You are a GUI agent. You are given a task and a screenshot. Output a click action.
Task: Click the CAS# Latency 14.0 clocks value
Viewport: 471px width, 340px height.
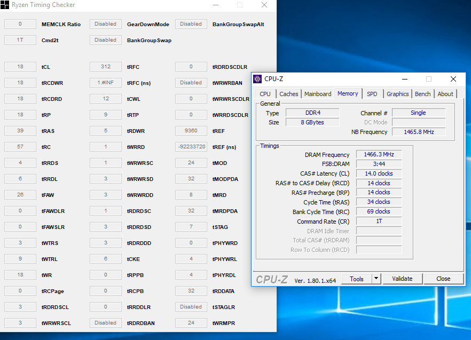(x=379, y=173)
